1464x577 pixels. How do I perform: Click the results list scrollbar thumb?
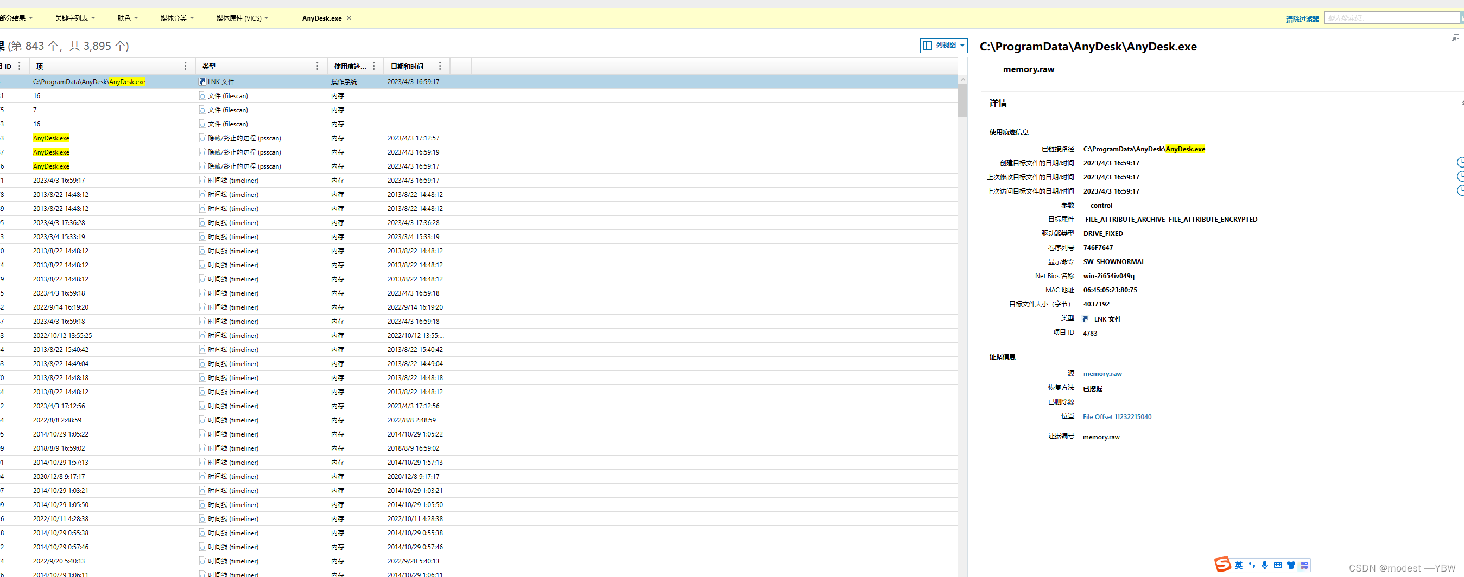click(x=962, y=101)
